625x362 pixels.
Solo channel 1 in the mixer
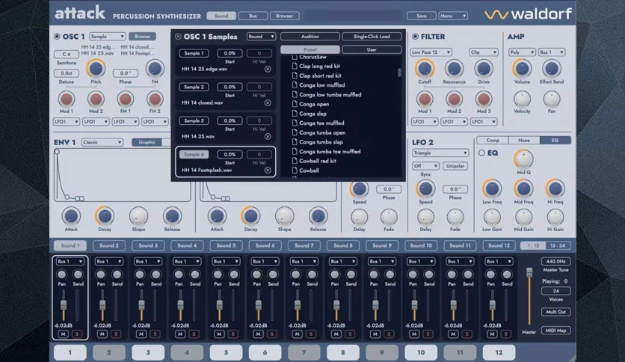pos(77,334)
